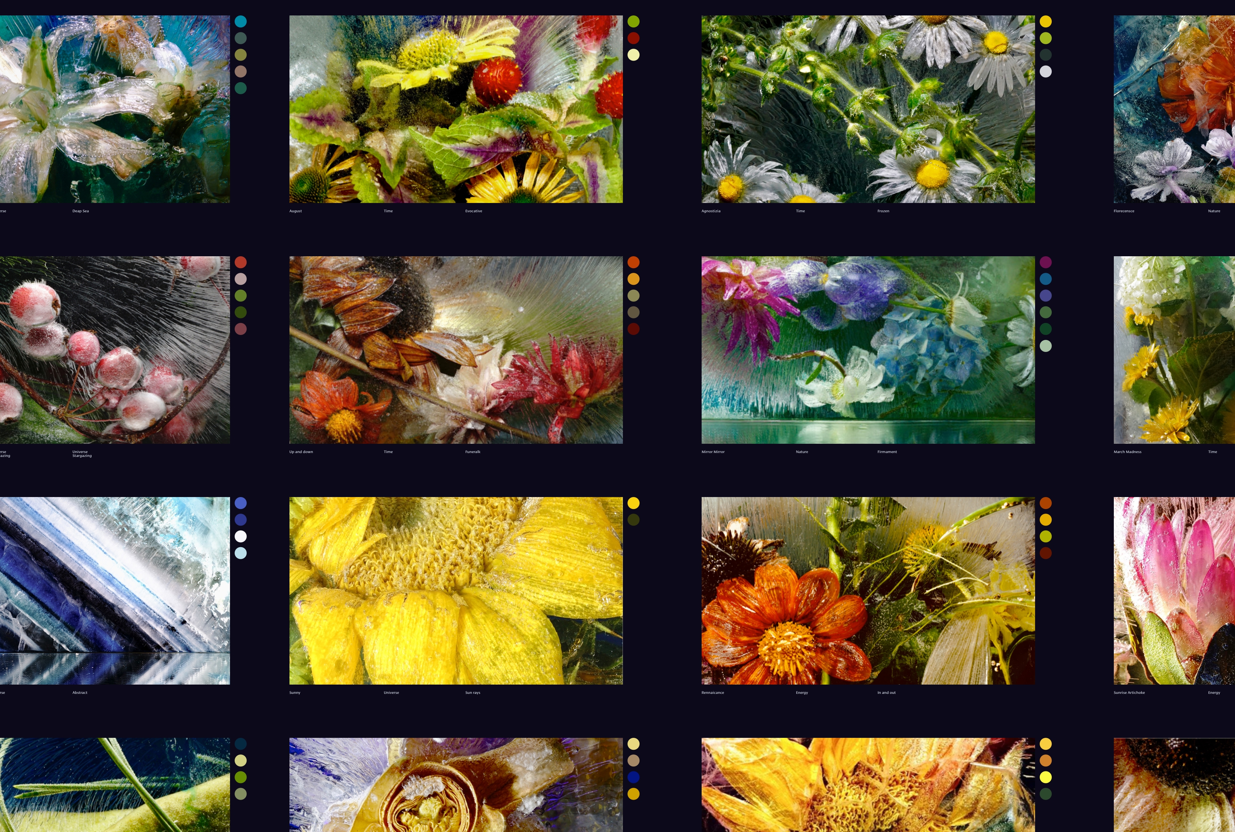Open the Sunny yellow flower thumbnail
The image size is (1235, 832).
click(456, 590)
